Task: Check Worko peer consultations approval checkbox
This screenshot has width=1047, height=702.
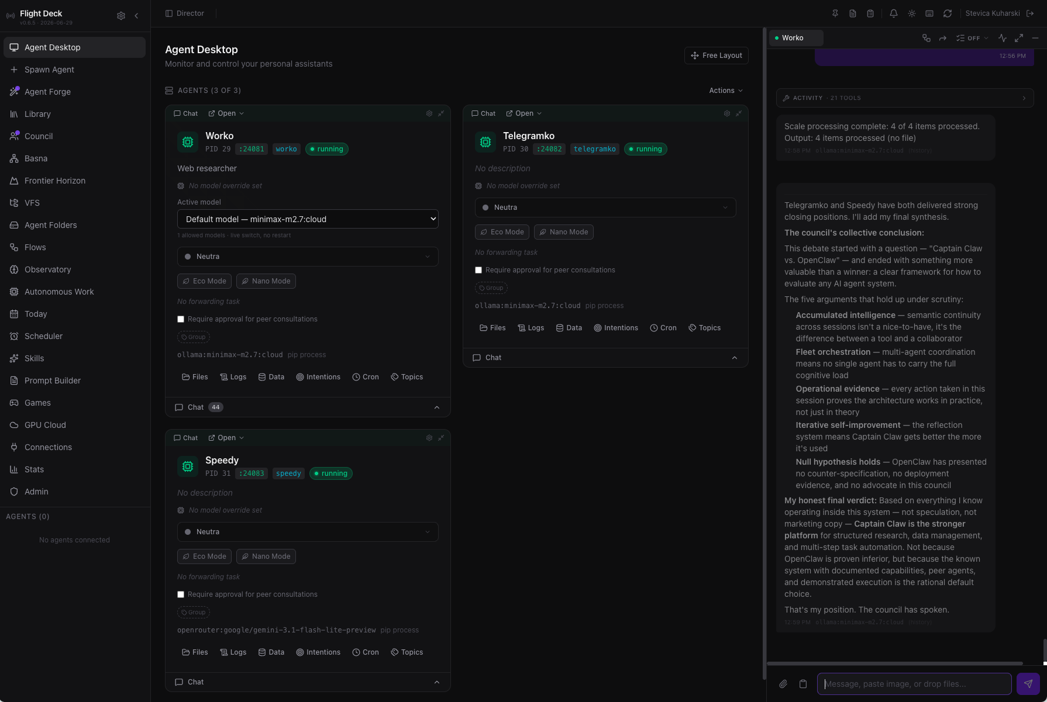Action: tap(181, 319)
